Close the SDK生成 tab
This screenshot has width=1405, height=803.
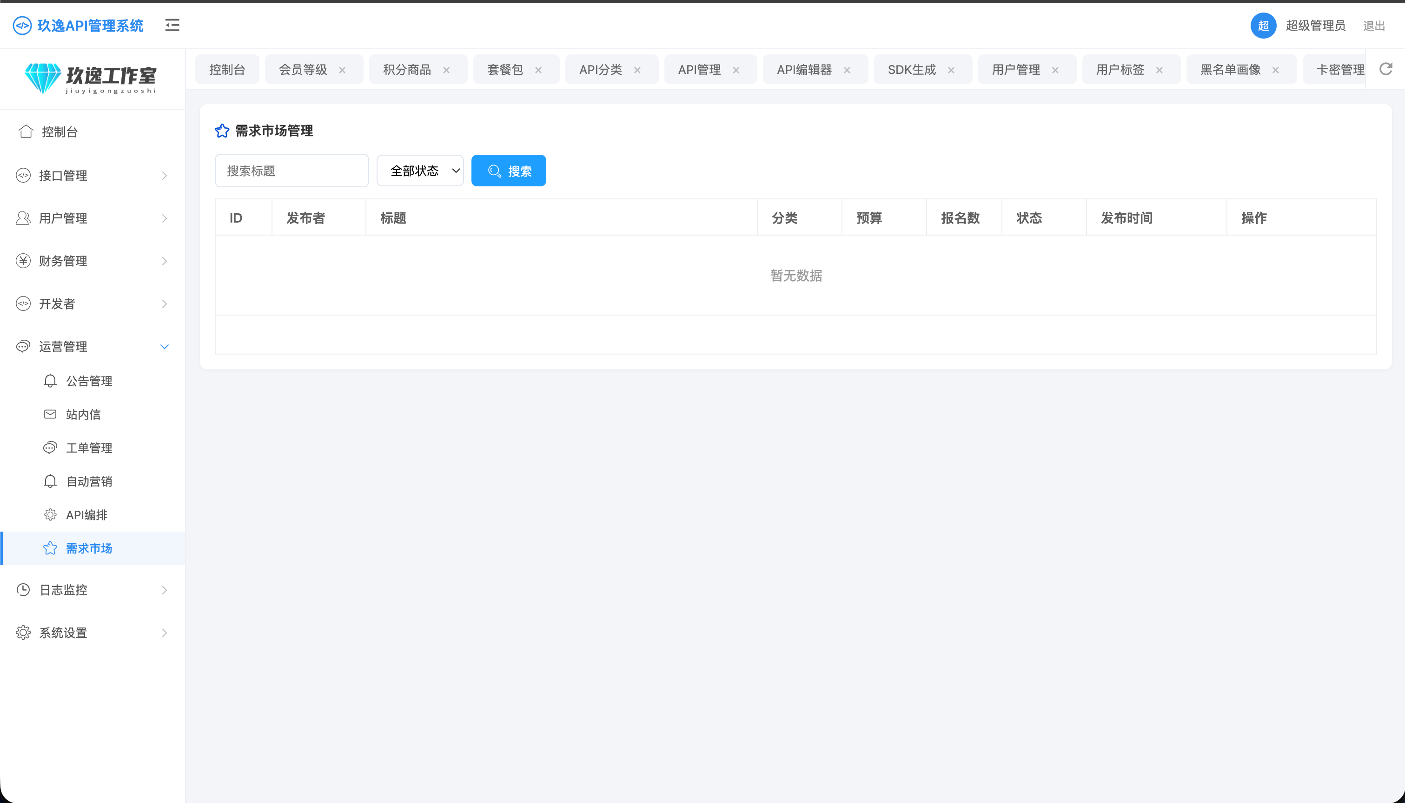951,70
